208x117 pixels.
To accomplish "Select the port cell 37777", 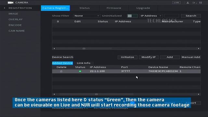I will (125, 71).
